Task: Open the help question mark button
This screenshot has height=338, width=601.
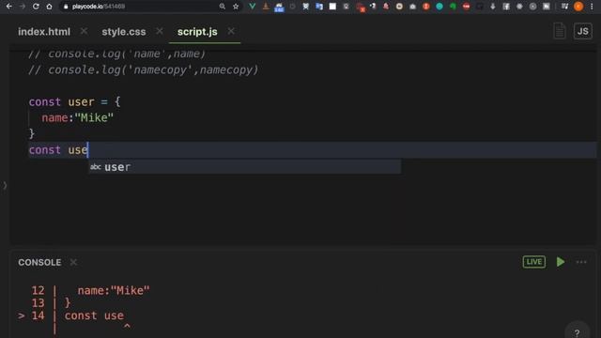Action: (x=577, y=332)
